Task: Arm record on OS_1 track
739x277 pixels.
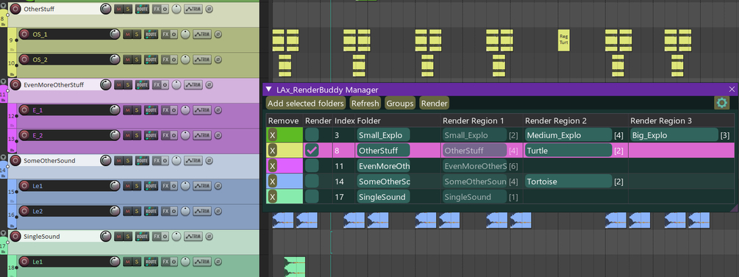Action: click(24, 35)
